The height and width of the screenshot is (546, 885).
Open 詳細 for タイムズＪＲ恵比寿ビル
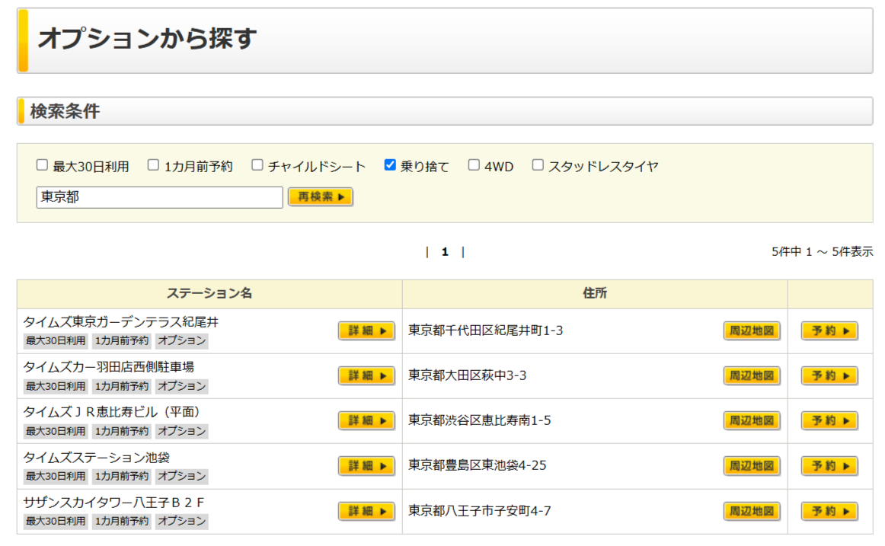pyautogui.click(x=366, y=421)
